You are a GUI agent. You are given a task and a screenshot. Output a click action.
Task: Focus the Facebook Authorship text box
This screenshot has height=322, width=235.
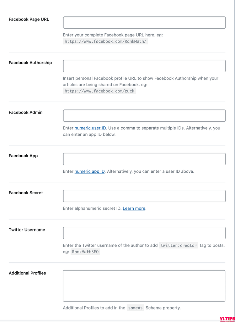pos(144,66)
